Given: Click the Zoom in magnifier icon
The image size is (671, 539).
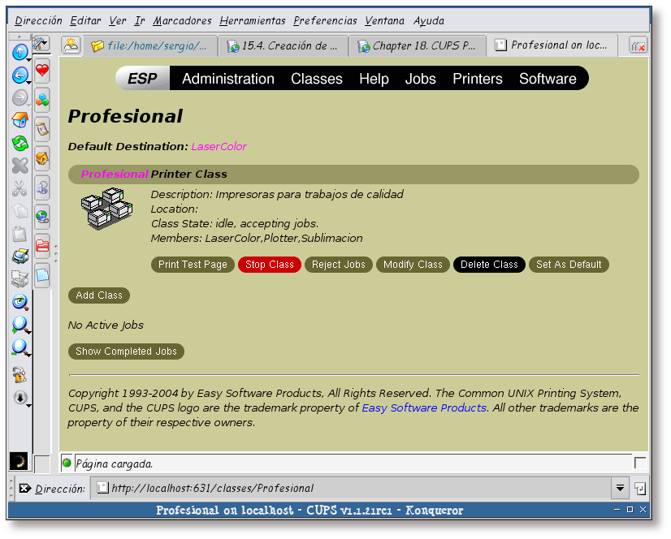Looking at the screenshot, I should pos(20,325).
